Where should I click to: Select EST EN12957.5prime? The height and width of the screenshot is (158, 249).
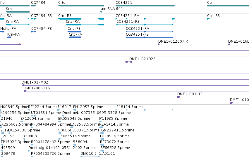[x=88, y=107]
